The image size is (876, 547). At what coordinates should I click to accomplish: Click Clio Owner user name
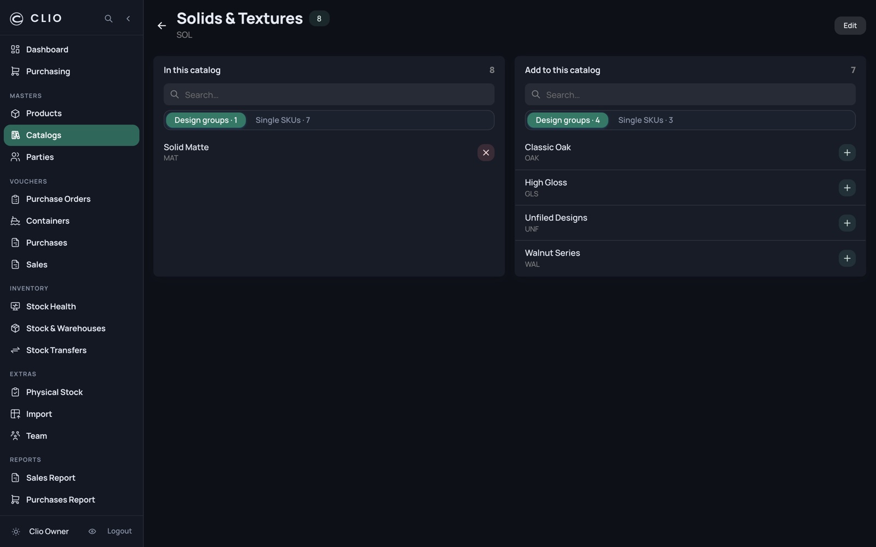pos(49,532)
